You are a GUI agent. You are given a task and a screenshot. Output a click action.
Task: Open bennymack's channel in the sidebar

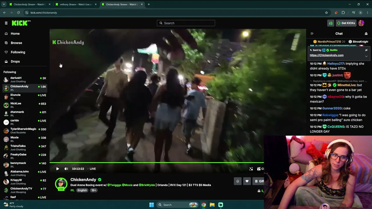[25, 164]
